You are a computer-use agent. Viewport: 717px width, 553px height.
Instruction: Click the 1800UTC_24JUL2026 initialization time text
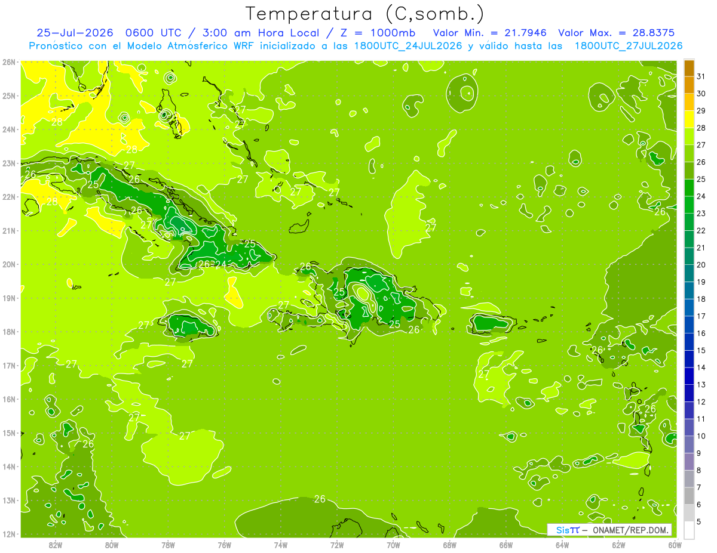pos(408,45)
